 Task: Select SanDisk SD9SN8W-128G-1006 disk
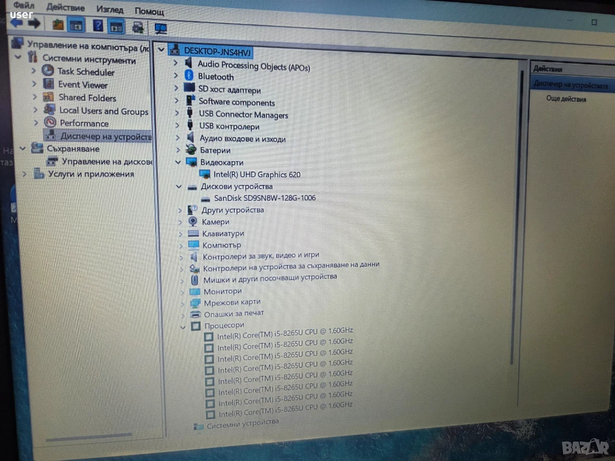coord(265,198)
